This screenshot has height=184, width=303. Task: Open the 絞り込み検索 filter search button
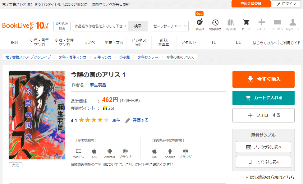point(62,26)
